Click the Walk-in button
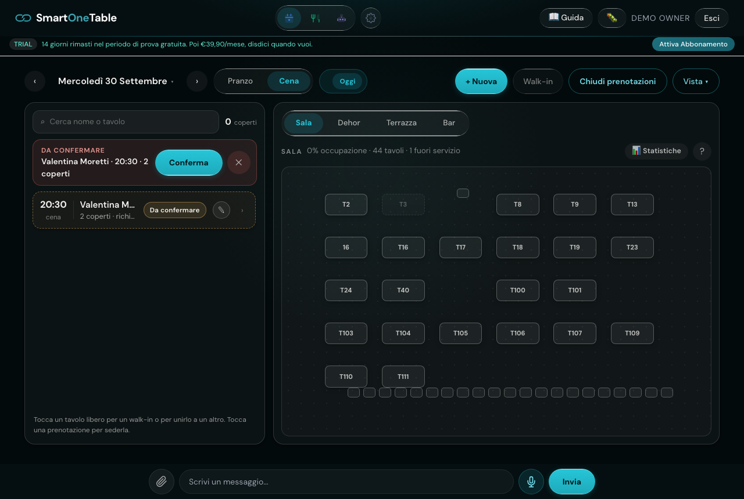Viewport: 744px width, 499px height. click(x=538, y=81)
